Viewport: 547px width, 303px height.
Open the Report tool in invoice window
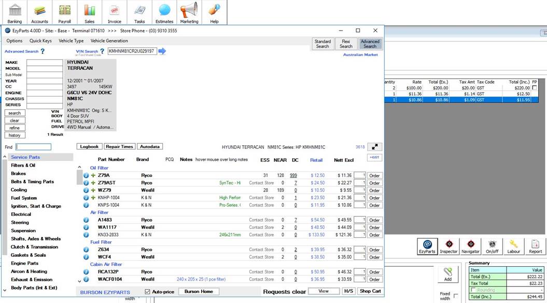coord(535,246)
